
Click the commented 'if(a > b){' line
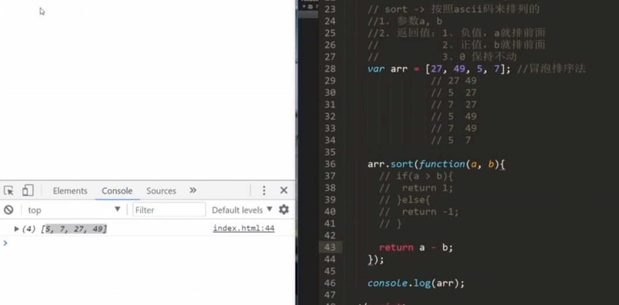point(416,176)
